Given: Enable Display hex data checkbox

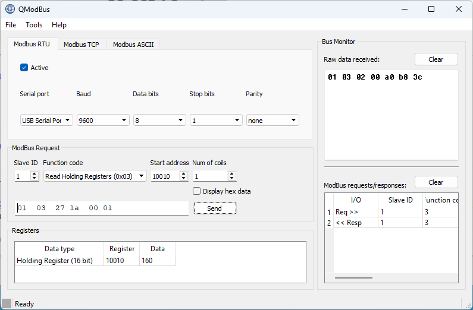Looking at the screenshot, I should 197,191.
